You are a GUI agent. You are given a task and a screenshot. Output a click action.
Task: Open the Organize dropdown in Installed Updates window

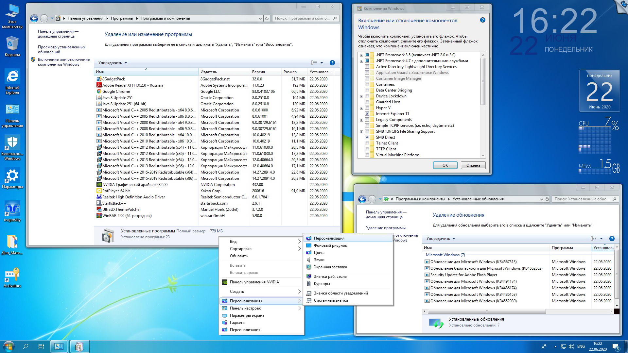441,239
